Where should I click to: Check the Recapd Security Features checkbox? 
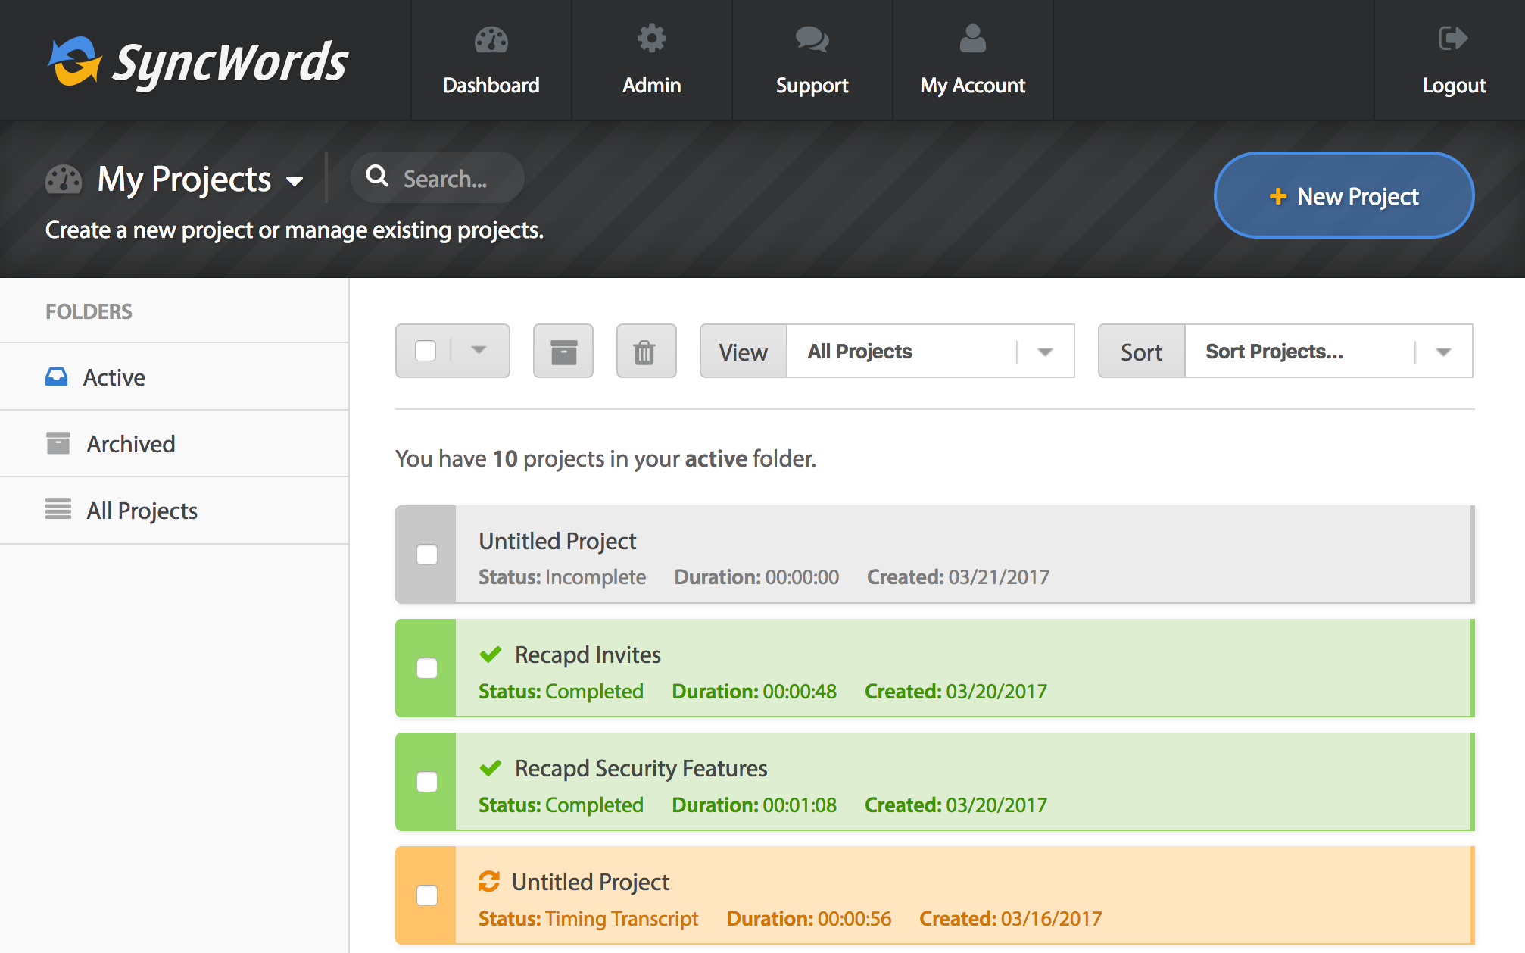[427, 782]
